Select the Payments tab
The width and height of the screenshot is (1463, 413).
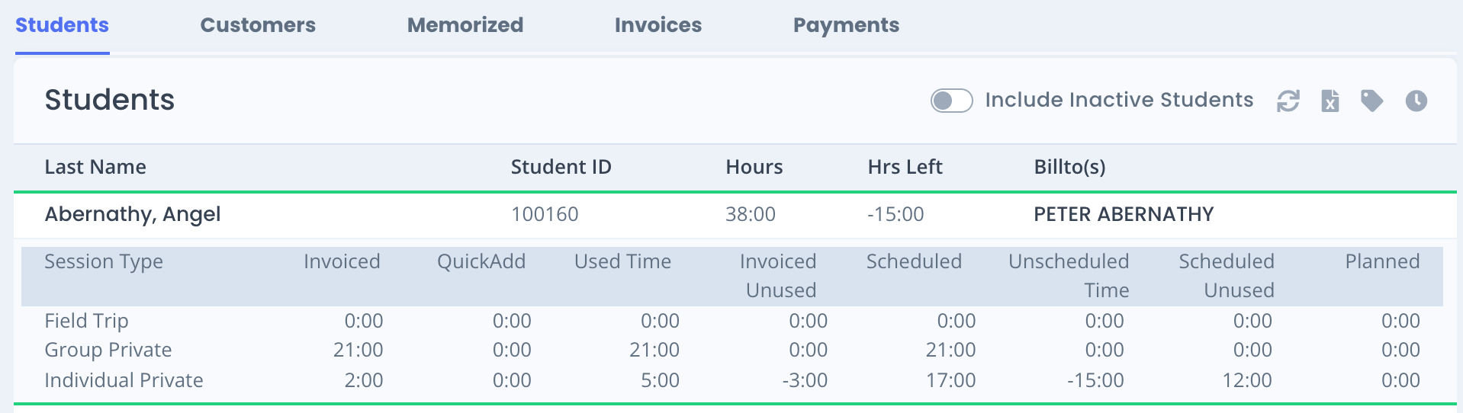click(846, 25)
